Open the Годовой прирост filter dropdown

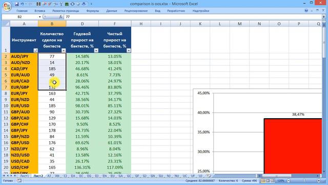click(x=96, y=50)
